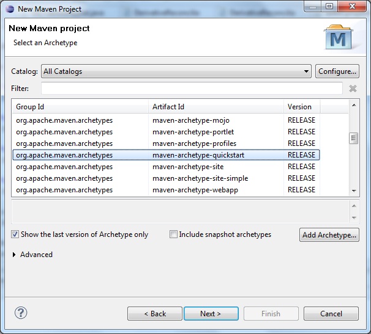
Task: Click the description box scroll up arrow
Action: (354, 206)
